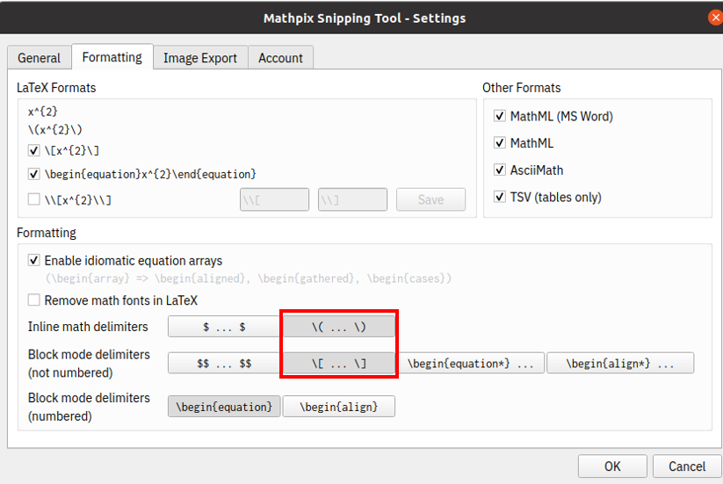This screenshot has width=723, height=484.
Task: Click the custom left delimiter input field
Action: (x=274, y=199)
